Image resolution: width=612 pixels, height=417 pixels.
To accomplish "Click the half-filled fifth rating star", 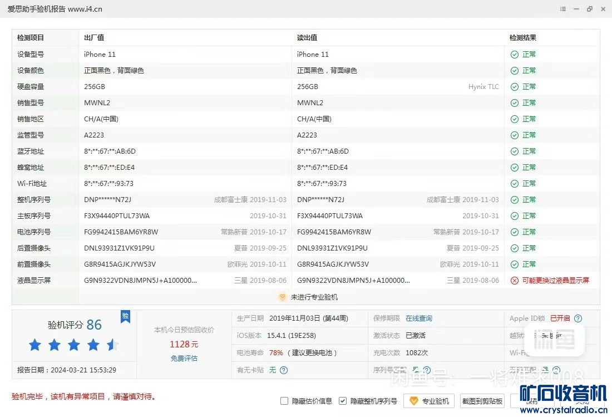I will (113, 345).
